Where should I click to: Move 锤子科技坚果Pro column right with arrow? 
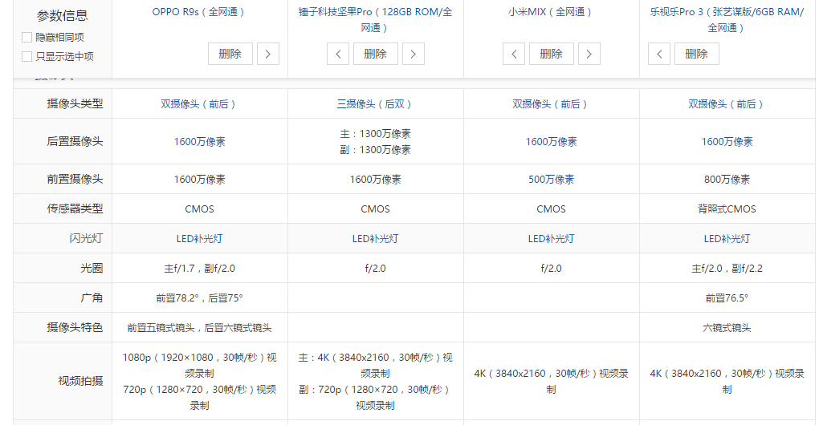[x=414, y=54]
